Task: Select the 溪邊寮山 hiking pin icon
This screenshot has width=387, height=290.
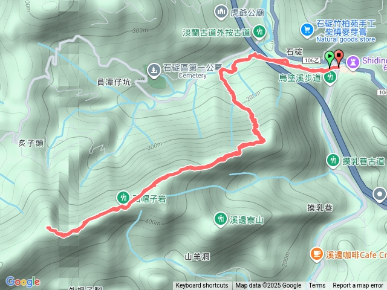Action: point(221,219)
